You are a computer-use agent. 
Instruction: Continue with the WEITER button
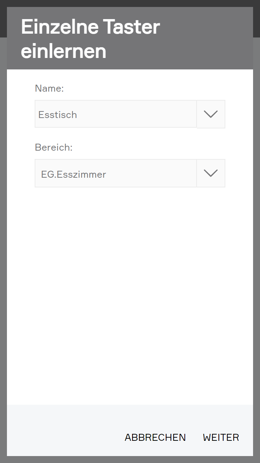[221, 437]
